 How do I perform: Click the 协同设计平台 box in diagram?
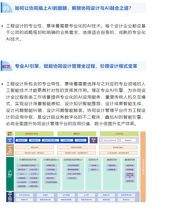(x=31, y=134)
